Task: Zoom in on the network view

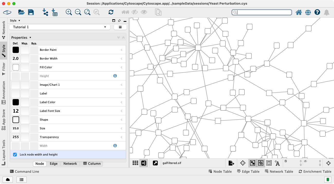Action: point(69,12)
